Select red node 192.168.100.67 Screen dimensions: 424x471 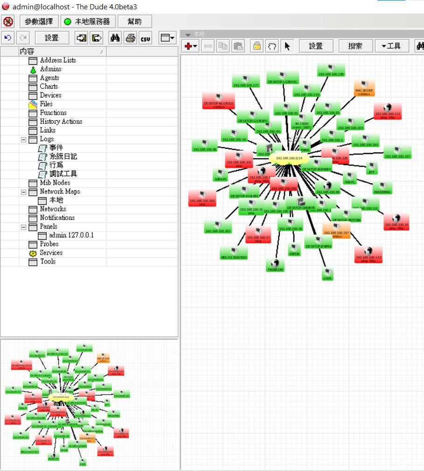258,235
